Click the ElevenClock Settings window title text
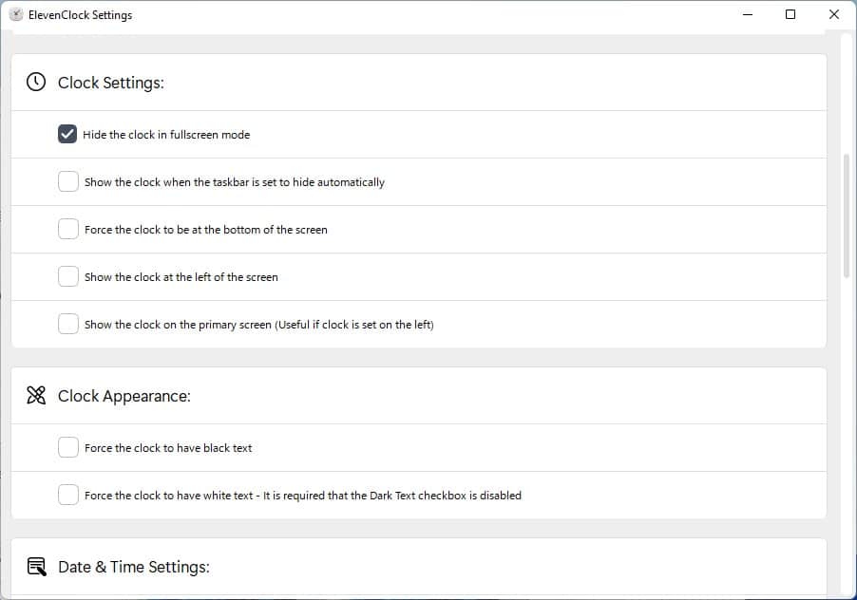Image resolution: width=857 pixels, height=600 pixels. point(81,15)
